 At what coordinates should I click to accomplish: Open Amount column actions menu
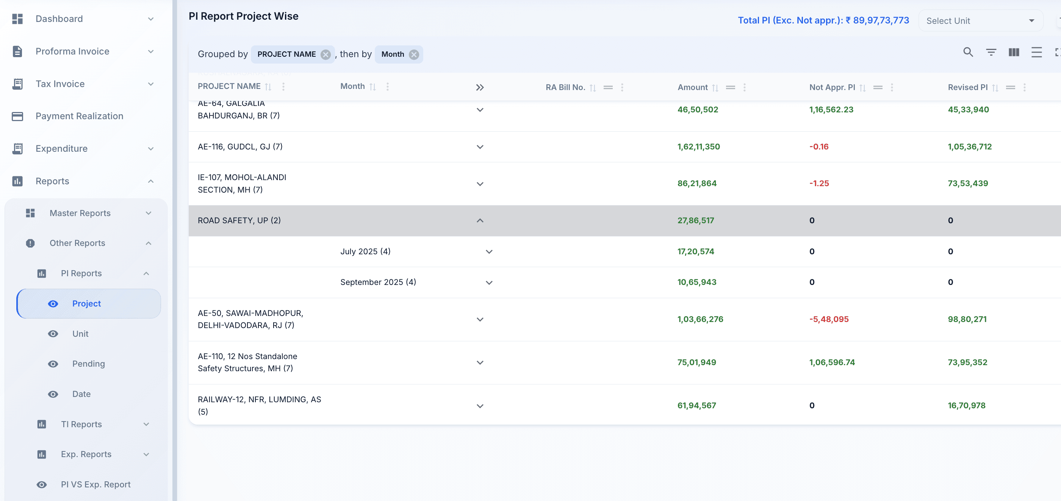745,88
